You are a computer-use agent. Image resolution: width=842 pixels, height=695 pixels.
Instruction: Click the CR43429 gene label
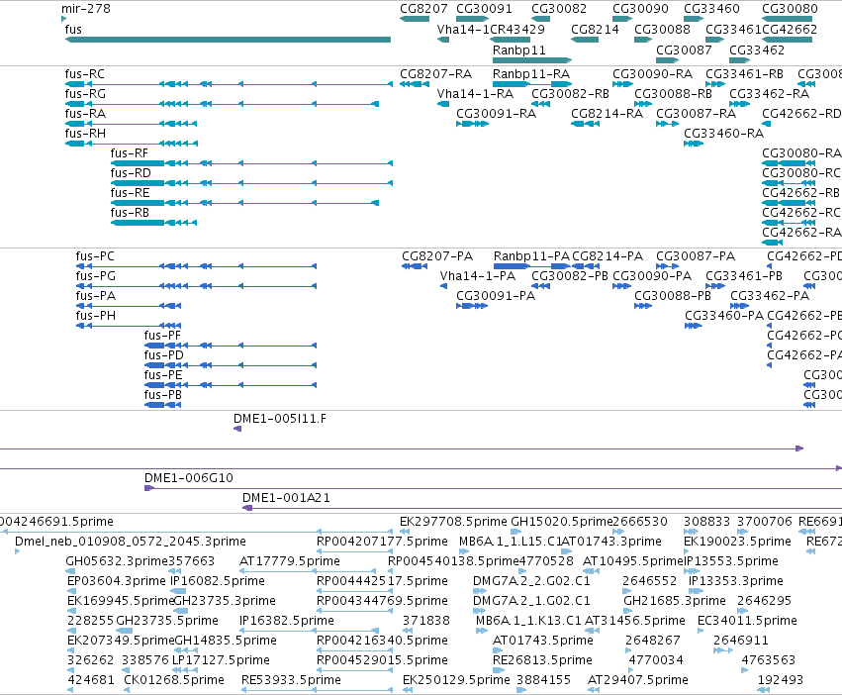[517, 30]
